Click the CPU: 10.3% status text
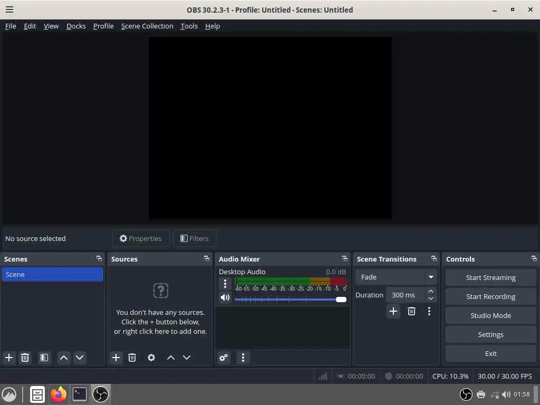Viewport: 540px width, 405px height. click(450, 376)
